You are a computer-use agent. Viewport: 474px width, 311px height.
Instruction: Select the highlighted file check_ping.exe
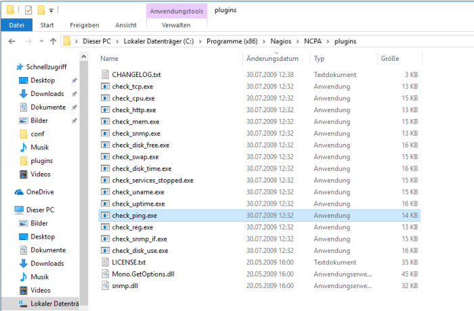[x=259, y=215]
